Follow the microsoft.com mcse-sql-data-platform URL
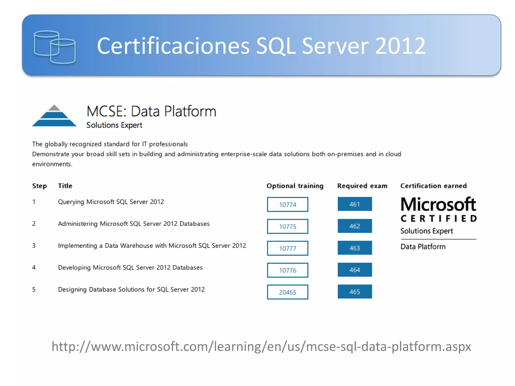Screen dimensions: 515x386 pyautogui.click(x=261, y=347)
